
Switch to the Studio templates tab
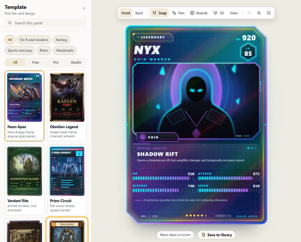(76, 62)
